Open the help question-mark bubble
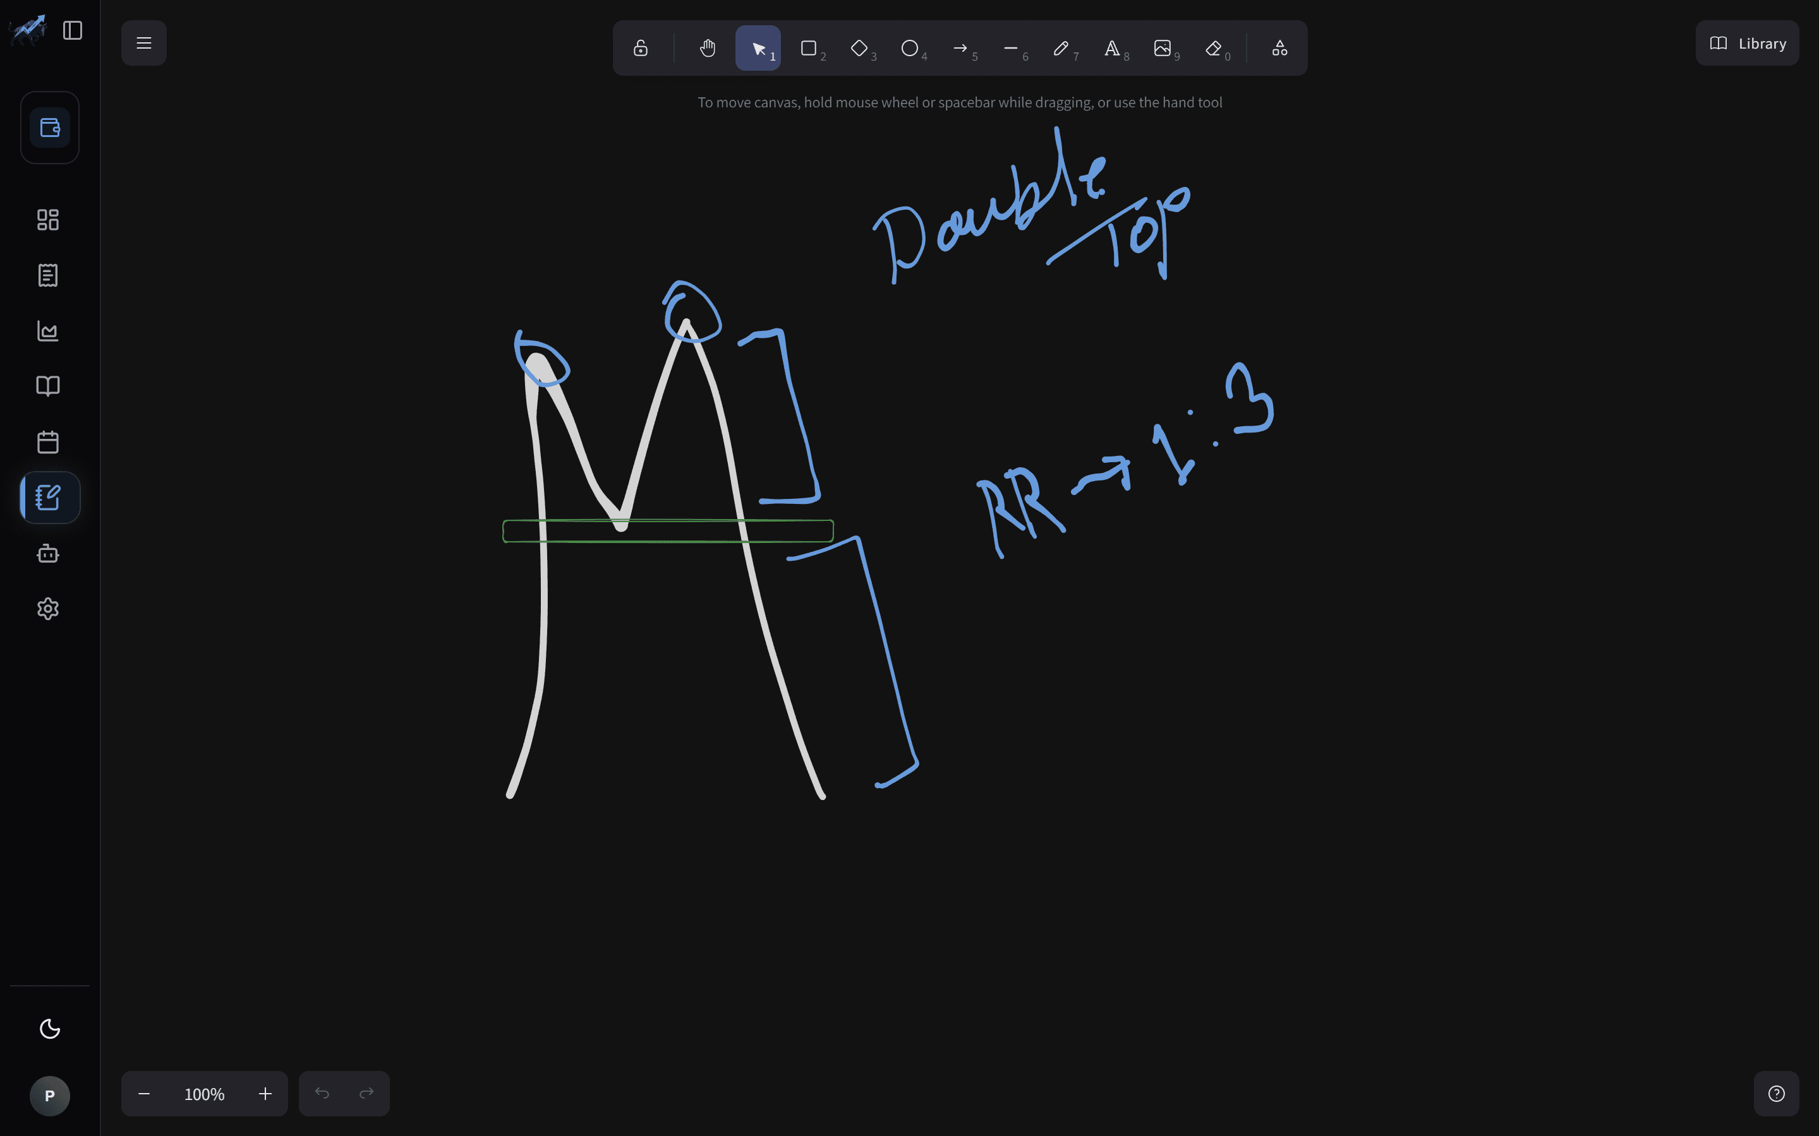1819x1136 pixels. pos(1775,1093)
